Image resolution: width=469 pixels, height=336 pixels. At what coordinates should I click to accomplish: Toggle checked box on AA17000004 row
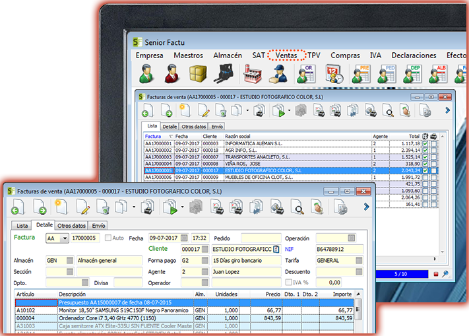[x=425, y=164]
